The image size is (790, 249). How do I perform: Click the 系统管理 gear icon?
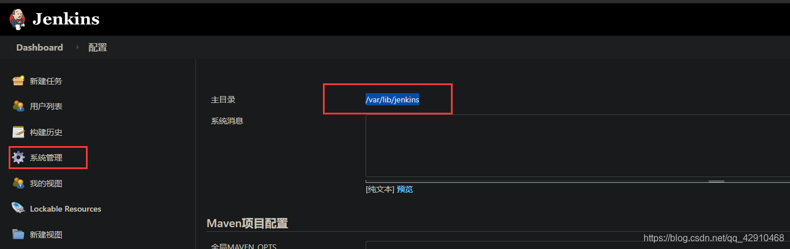[18, 157]
